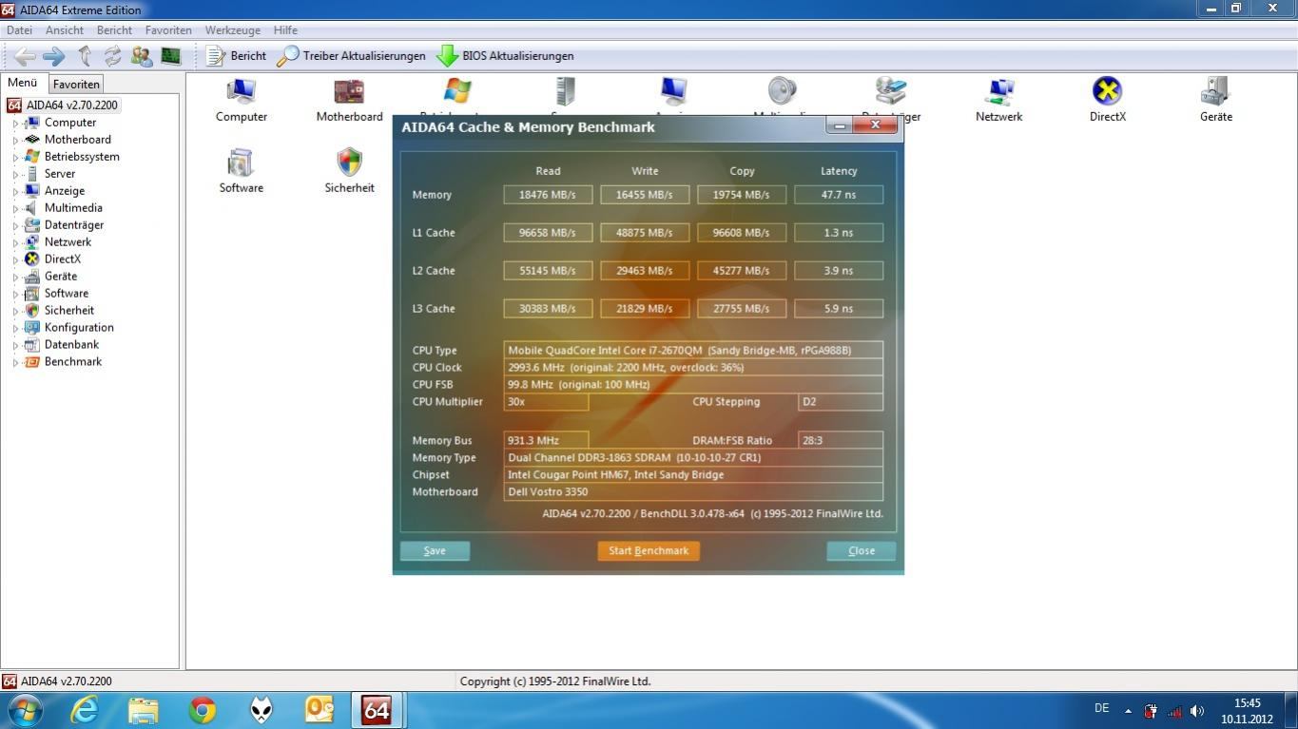
Task: Click the green monitor chip toolbar icon
Action: point(171,56)
